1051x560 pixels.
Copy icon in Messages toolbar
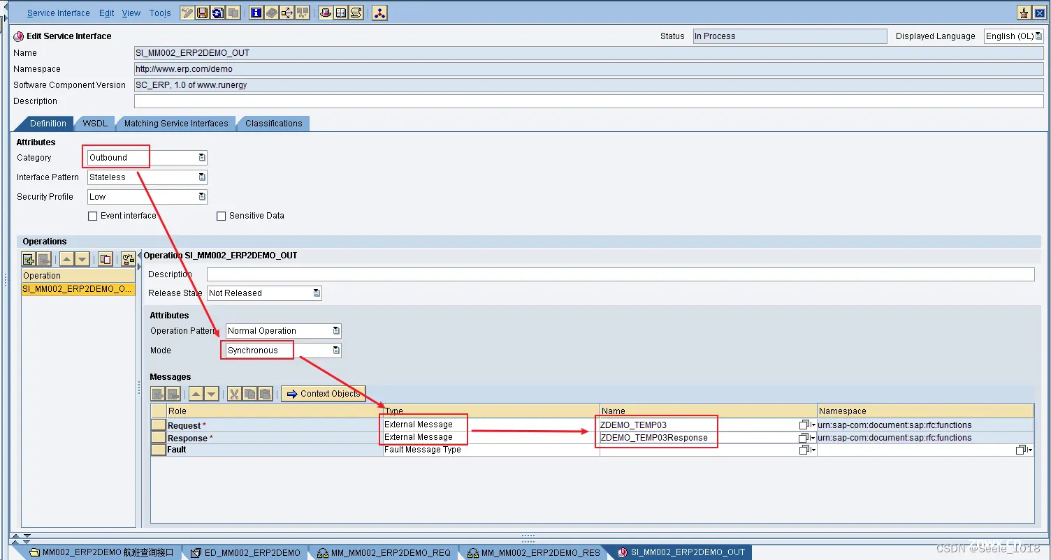(249, 394)
